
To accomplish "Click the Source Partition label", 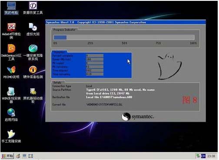I will (x=62, y=90).
